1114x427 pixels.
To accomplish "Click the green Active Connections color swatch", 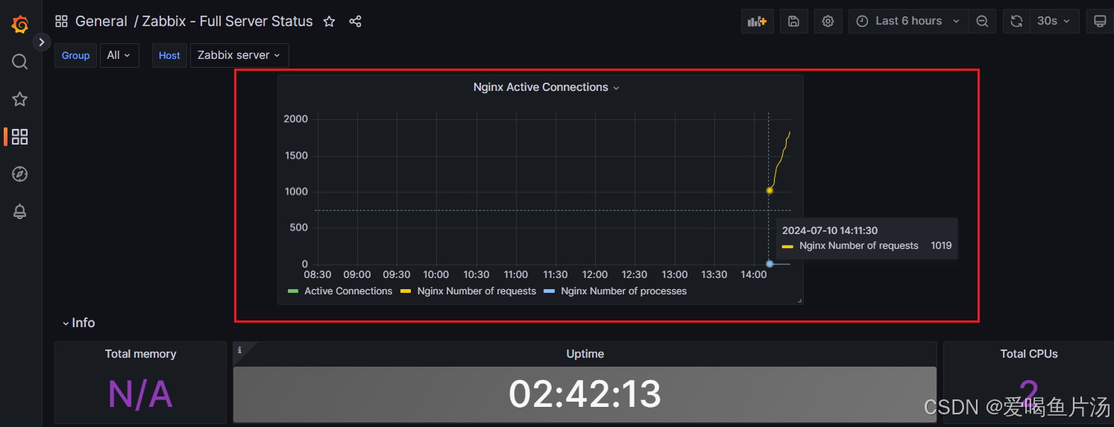I will pyautogui.click(x=293, y=291).
